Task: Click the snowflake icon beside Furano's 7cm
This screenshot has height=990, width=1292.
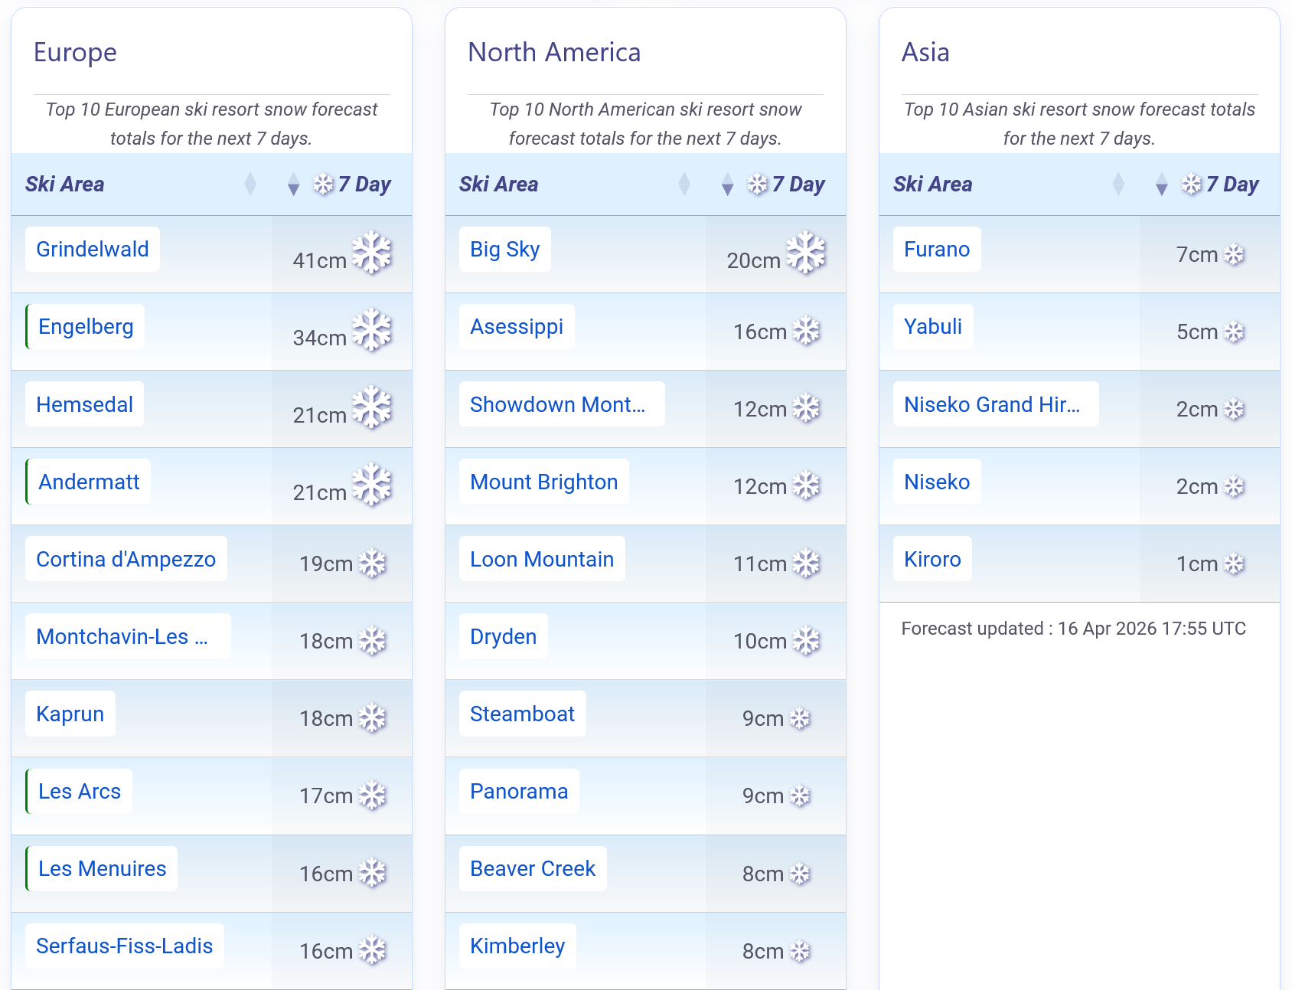Action: pyautogui.click(x=1234, y=255)
